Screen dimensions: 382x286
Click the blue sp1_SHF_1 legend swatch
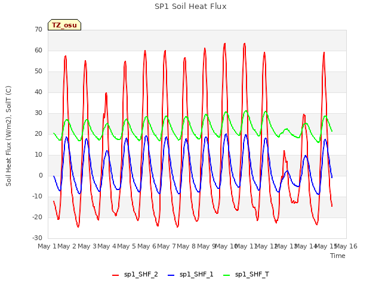tap(171, 275)
